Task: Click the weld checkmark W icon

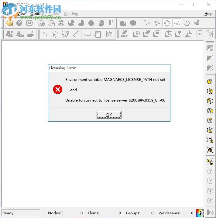Action: pyautogui.click(x=210, y=34)
